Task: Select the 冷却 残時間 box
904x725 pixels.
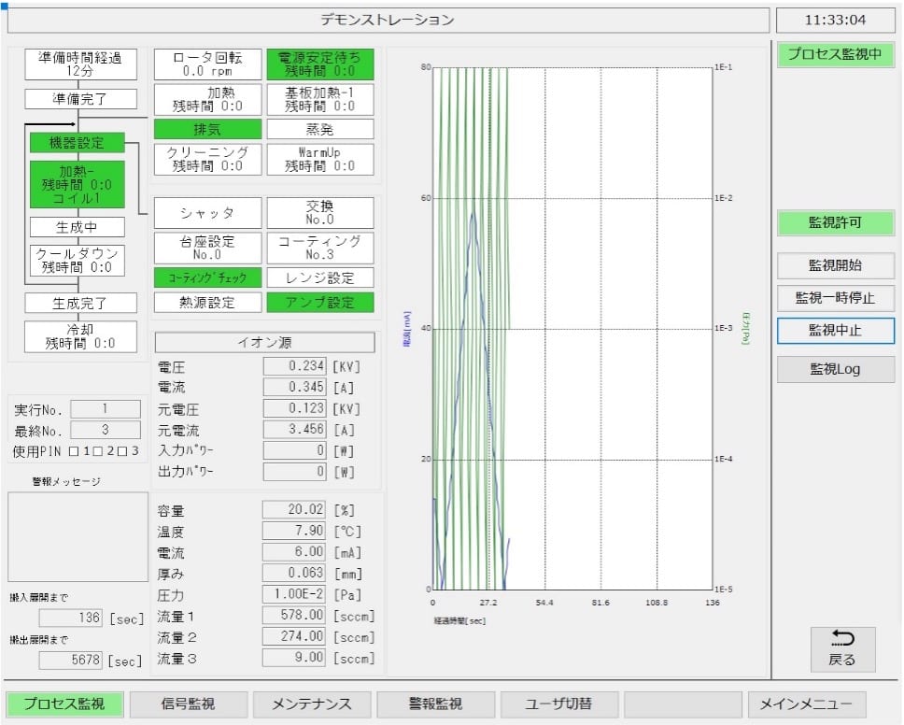Action: pos(80,337)
